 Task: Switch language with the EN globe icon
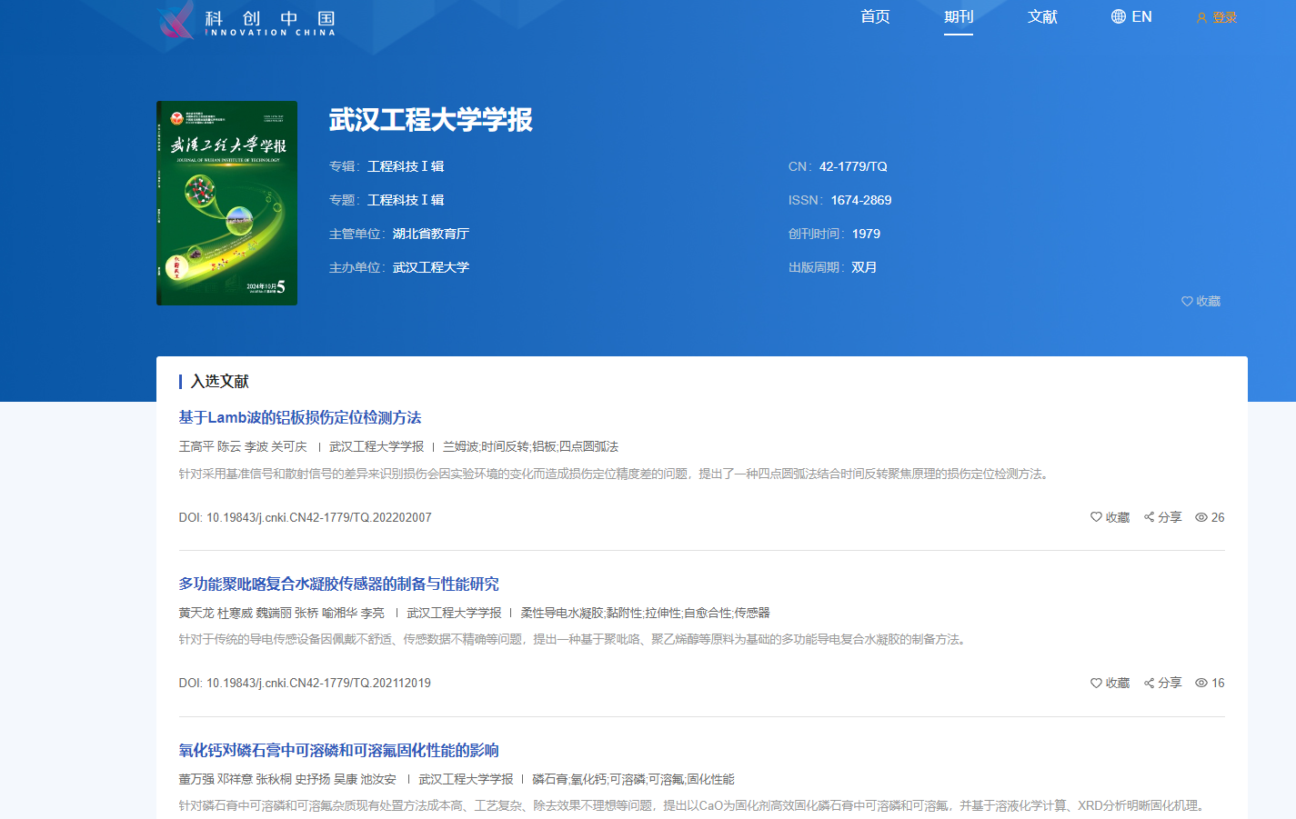[1130, 16]
